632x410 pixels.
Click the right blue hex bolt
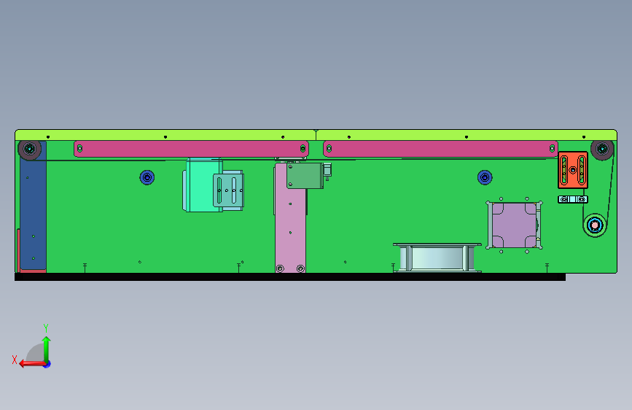[485, 177]
